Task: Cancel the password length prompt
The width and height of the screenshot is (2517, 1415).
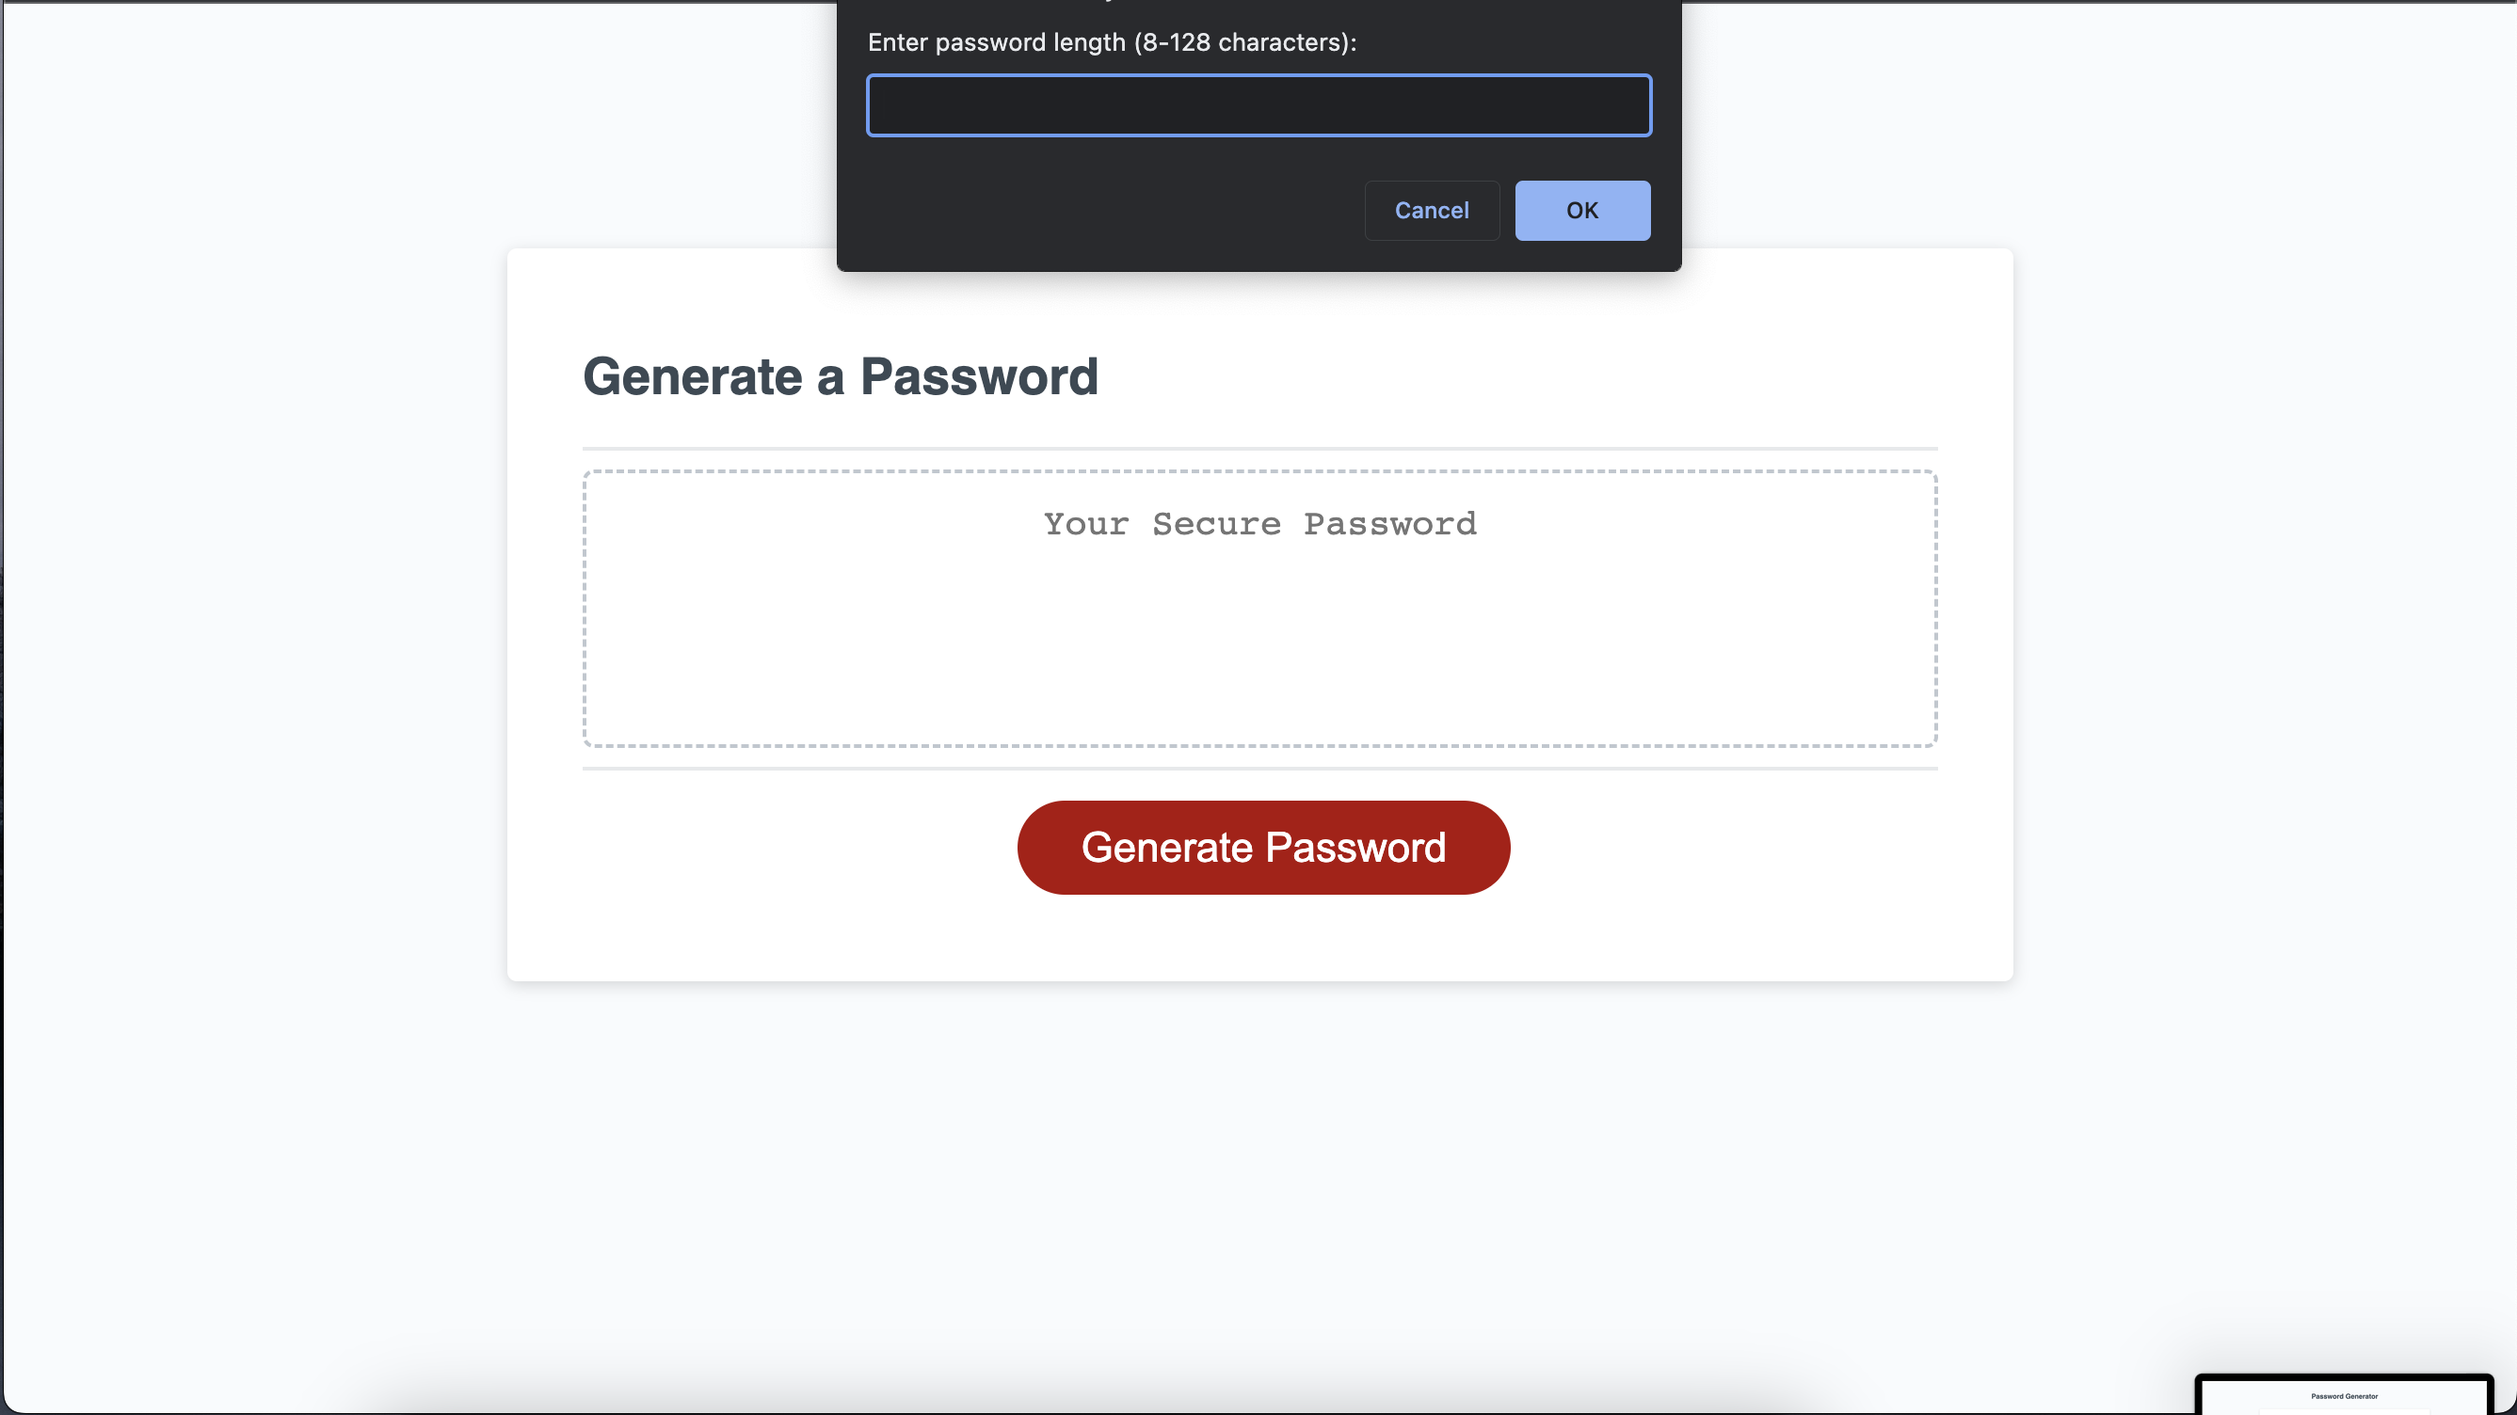Action: click(1432, 210)
